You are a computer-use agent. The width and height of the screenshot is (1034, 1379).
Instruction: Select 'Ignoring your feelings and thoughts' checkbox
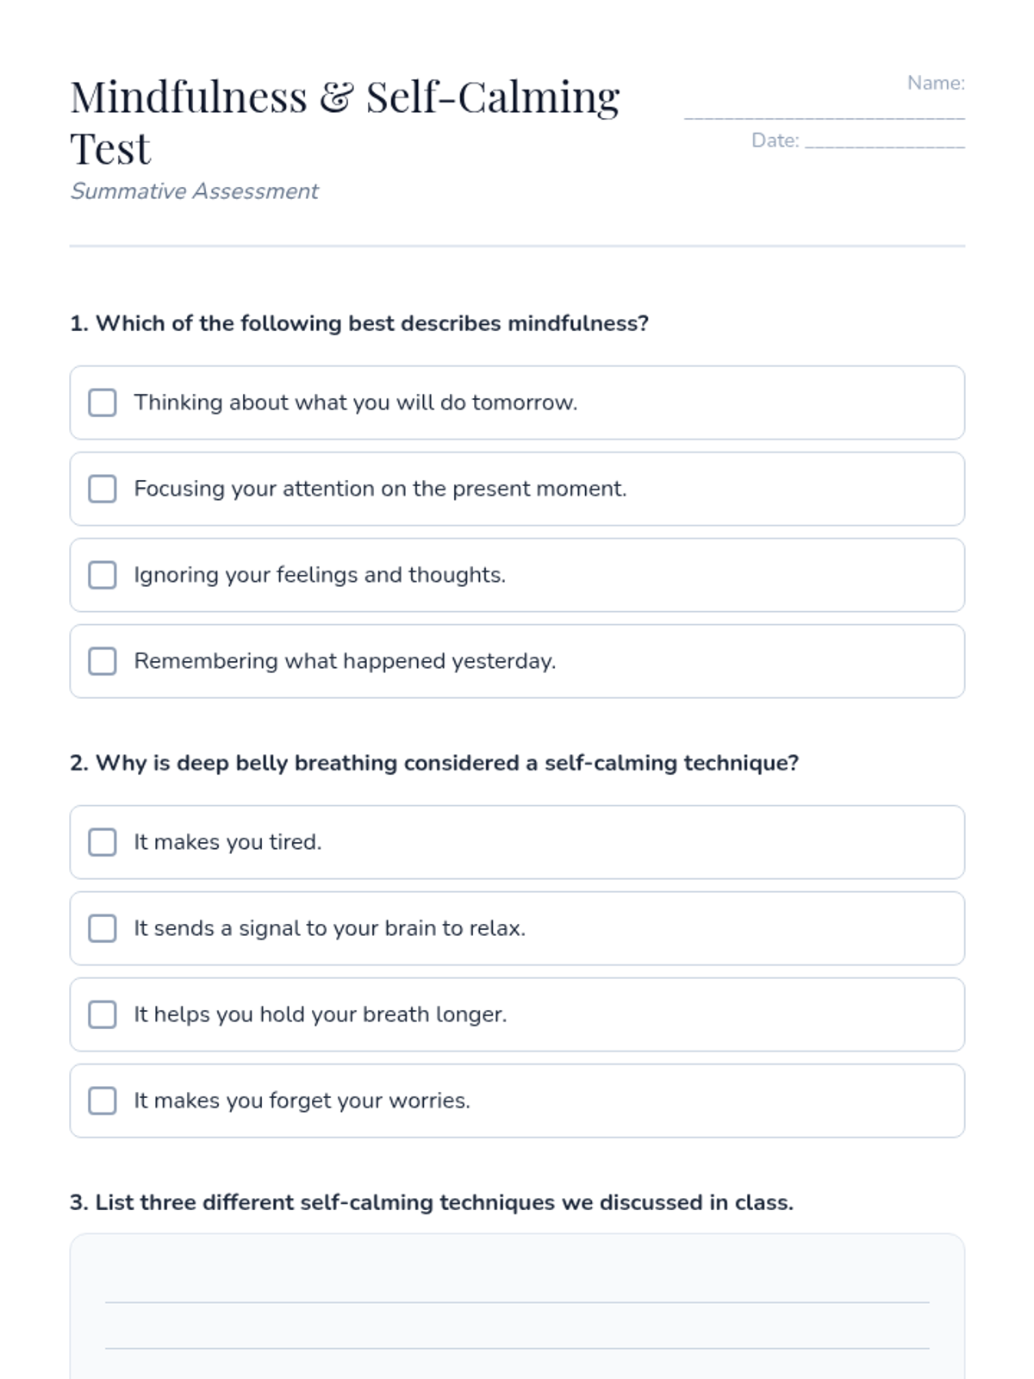[103, 575]
